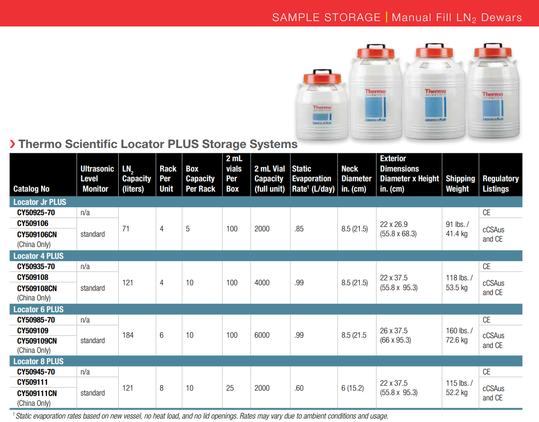Click LN2 capacity value 71
The width and height of the screenshot is (539, 422).
[x=126, y=228]
